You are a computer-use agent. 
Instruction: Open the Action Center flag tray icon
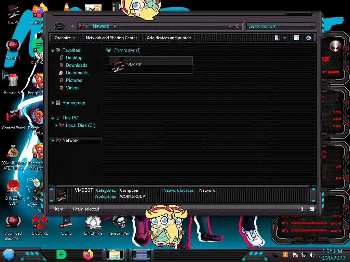click(x=295, y=254)
